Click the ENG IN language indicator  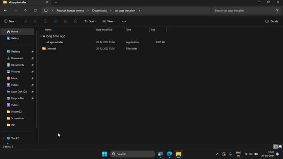tap(238, 154)
